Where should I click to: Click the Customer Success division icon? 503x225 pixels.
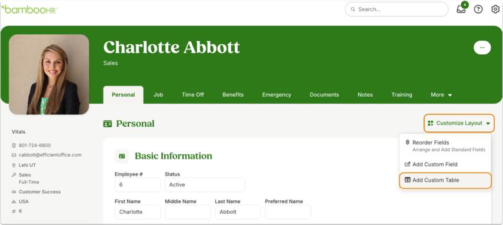pyautogui.click(x=14, y=192)
